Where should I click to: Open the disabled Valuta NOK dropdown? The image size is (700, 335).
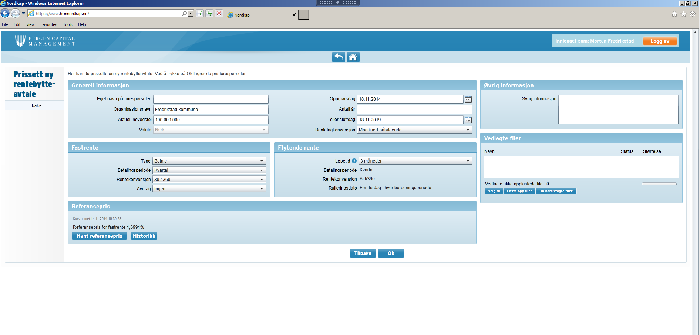pos(211,130)
